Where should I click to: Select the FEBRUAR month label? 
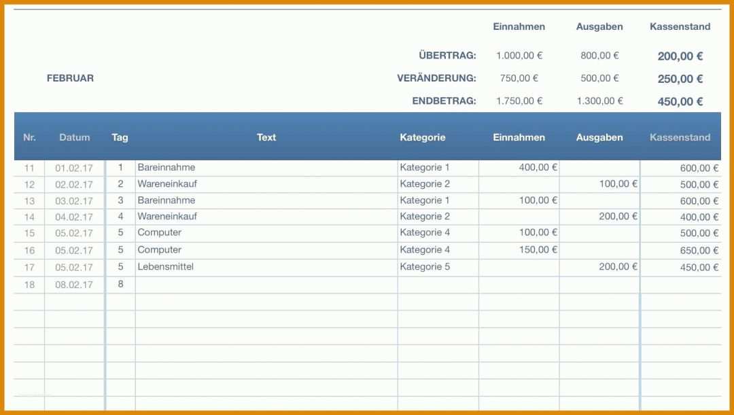tap(70, 78)
